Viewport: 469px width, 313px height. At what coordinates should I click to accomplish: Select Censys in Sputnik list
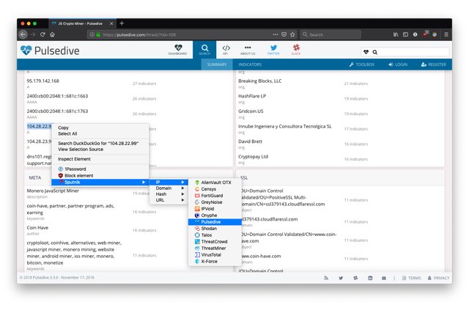pyautogui.click(x=215, y=189)
